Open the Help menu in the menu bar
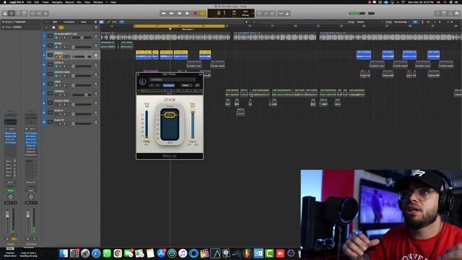Screen dimensions: 462x260 [x=113, y=2]
